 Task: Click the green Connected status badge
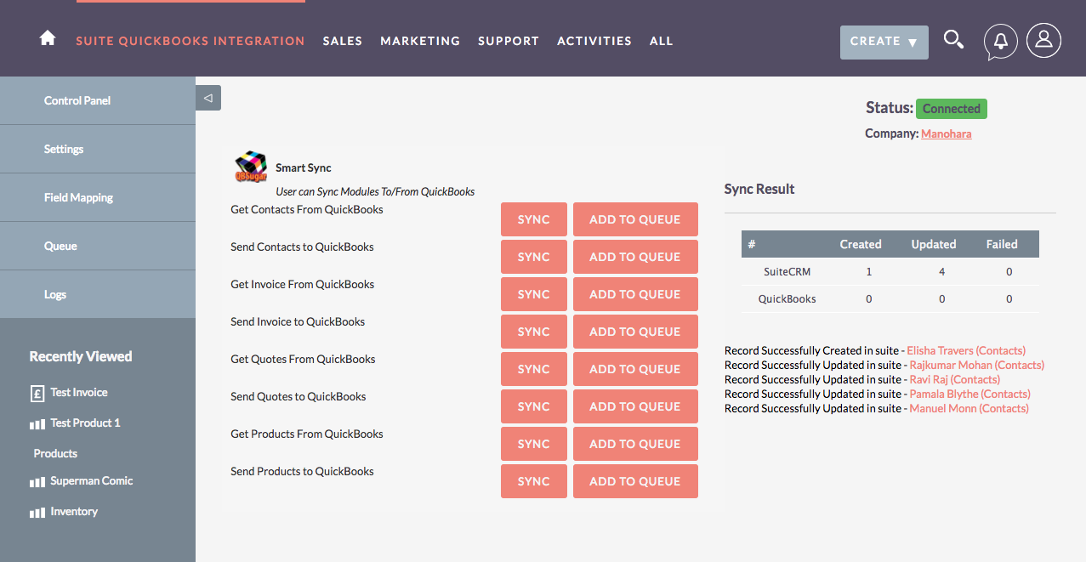[951, 109]
